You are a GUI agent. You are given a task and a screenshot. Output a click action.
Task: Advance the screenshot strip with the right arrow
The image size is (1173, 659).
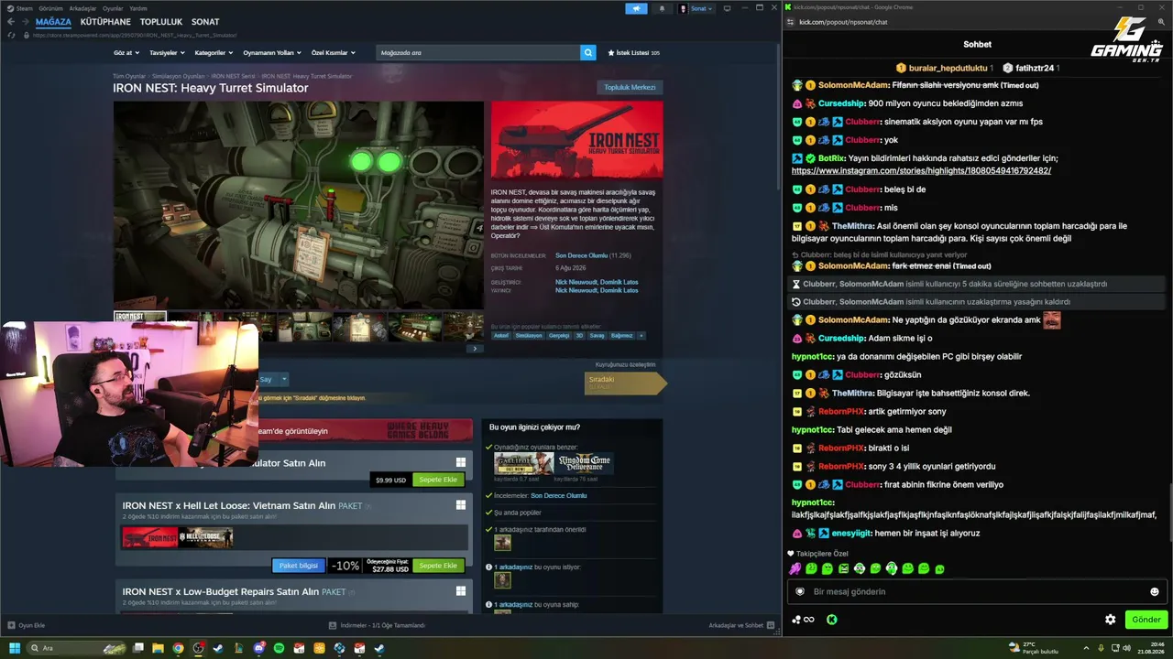[x=474, y=349]
